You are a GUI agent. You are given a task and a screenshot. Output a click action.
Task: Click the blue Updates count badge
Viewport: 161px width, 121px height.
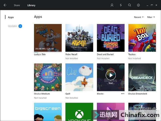coord(20,26)
